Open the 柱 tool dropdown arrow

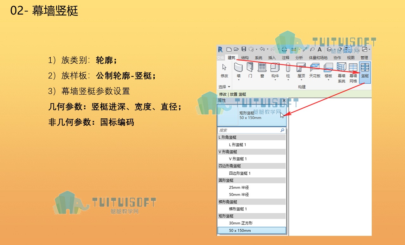(x=288, y=80)
